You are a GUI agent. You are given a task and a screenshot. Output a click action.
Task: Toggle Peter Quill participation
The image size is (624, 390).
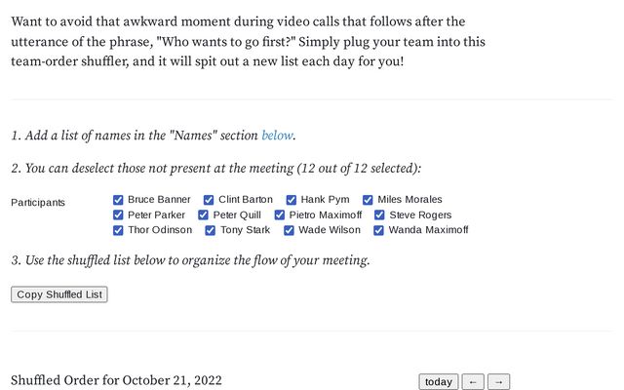(x=204, y=215)
